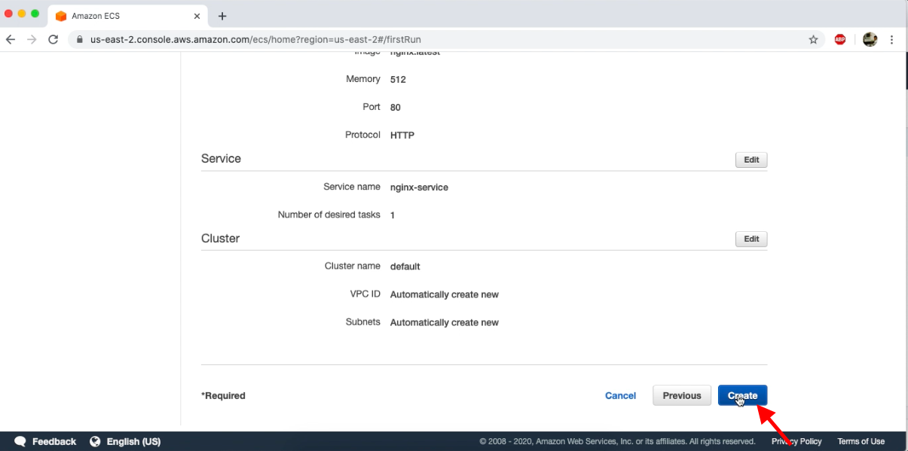Click the Cancel link

(x=620, y=395)
